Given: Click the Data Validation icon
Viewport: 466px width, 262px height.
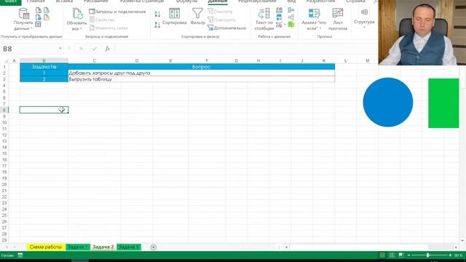Looking at the screenshot, I should click(278, 25).
